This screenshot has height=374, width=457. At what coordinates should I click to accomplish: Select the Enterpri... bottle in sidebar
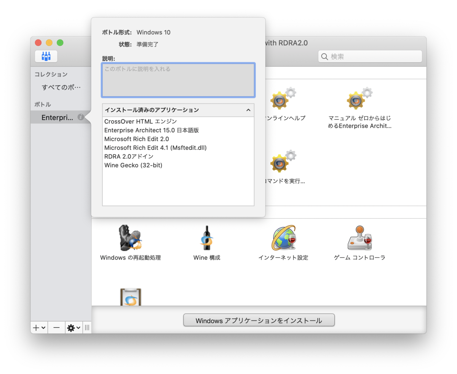[61, 117]
